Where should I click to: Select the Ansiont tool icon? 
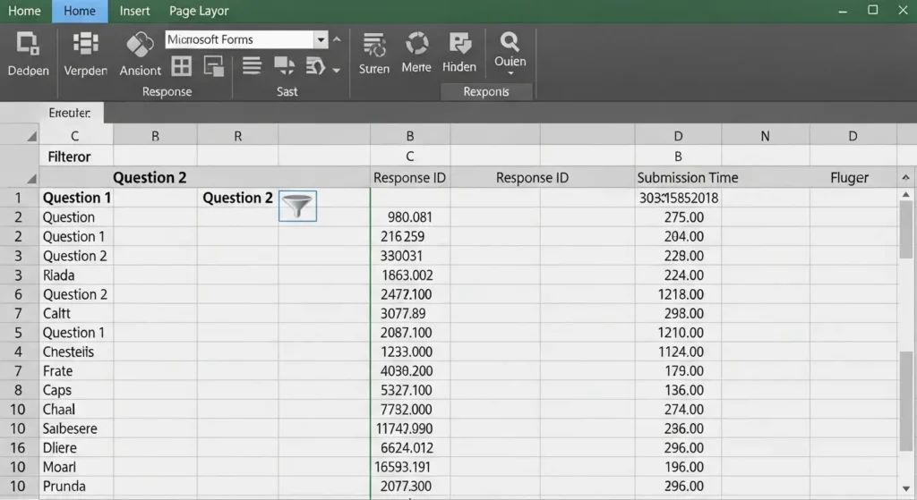(x=140, y=45)
